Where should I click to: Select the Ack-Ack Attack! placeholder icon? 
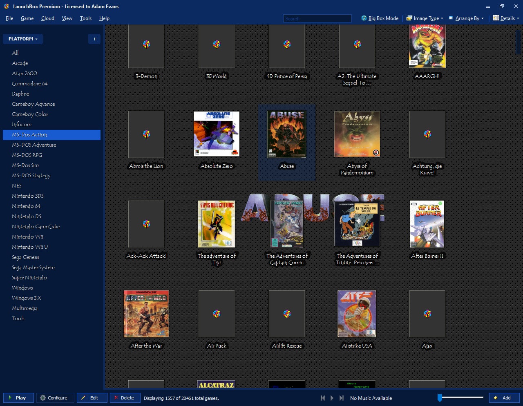pos(146,224)
